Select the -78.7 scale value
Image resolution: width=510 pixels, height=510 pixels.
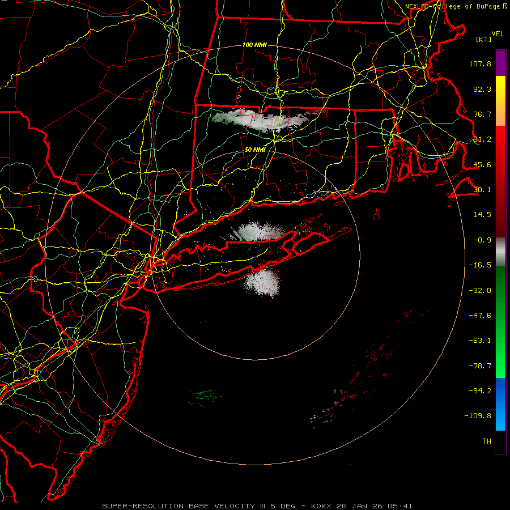coord(480,366)
